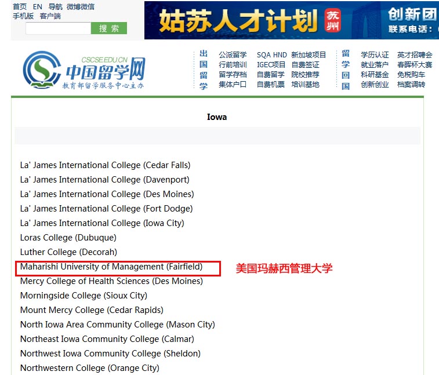Select Loras College (Dubuque) entry
This screenshot has width=439, height=375.
pos(68,238)
